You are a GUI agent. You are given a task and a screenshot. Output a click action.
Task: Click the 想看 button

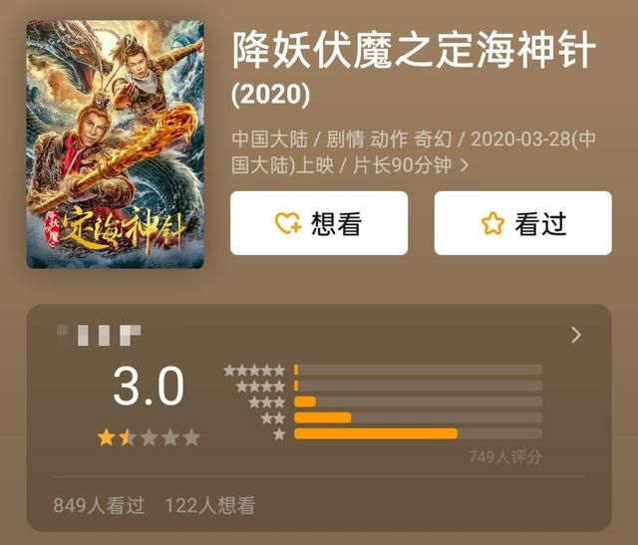(319, 223)
